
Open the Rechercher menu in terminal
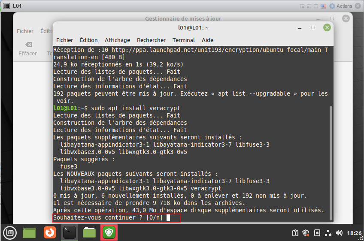click(x=151, y=40)
